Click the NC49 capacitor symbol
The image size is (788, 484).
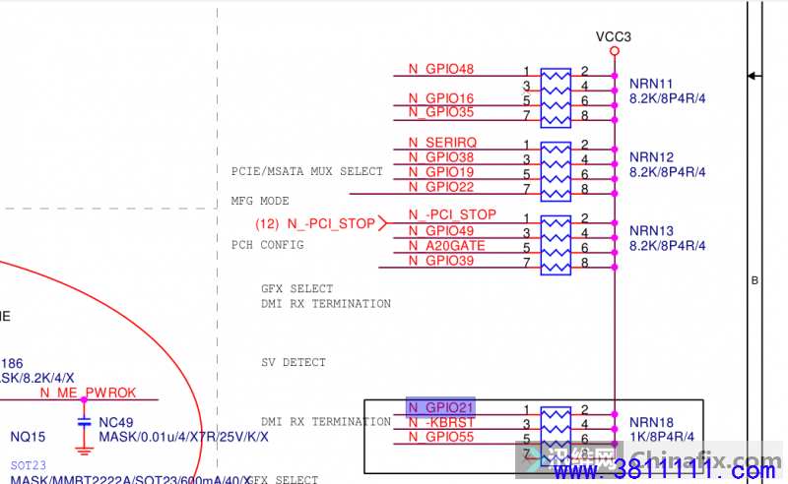84,422
